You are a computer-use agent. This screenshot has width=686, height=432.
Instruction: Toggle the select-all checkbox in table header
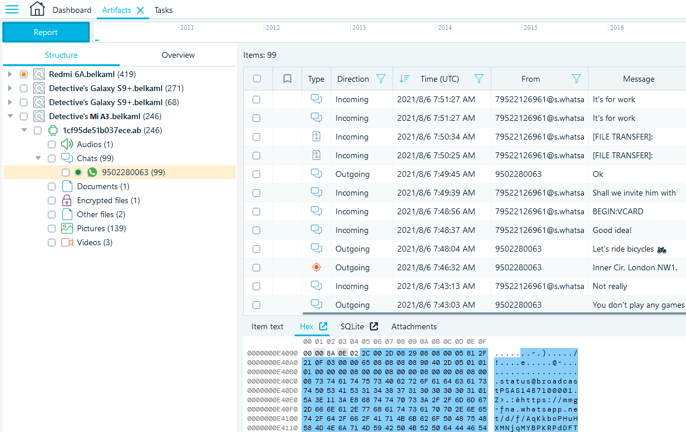pyautogui.click(x=257, y=79)
